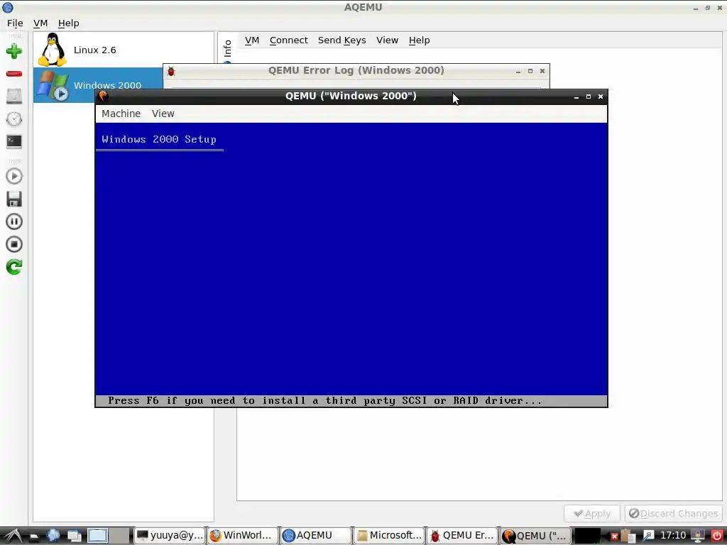Minimize the QEMU Error Log window
The image size is (727, 545).
tap(518, 72)
